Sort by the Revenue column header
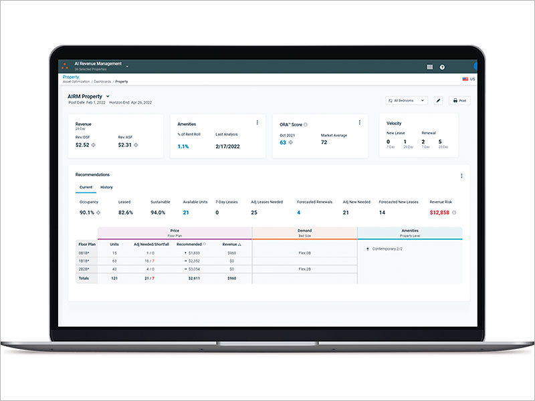This screenshot has width=535, height=401. click(x=231, y=245)
